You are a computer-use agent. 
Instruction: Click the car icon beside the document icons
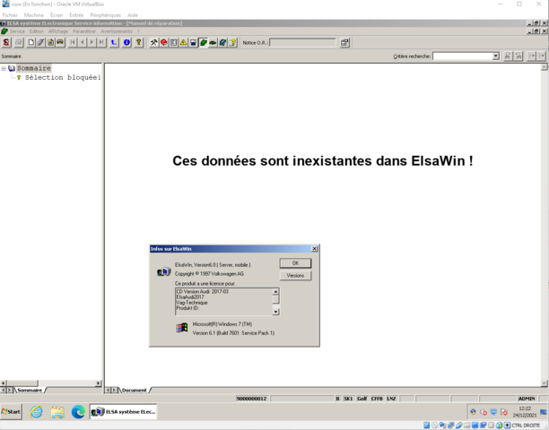[60, 43]
